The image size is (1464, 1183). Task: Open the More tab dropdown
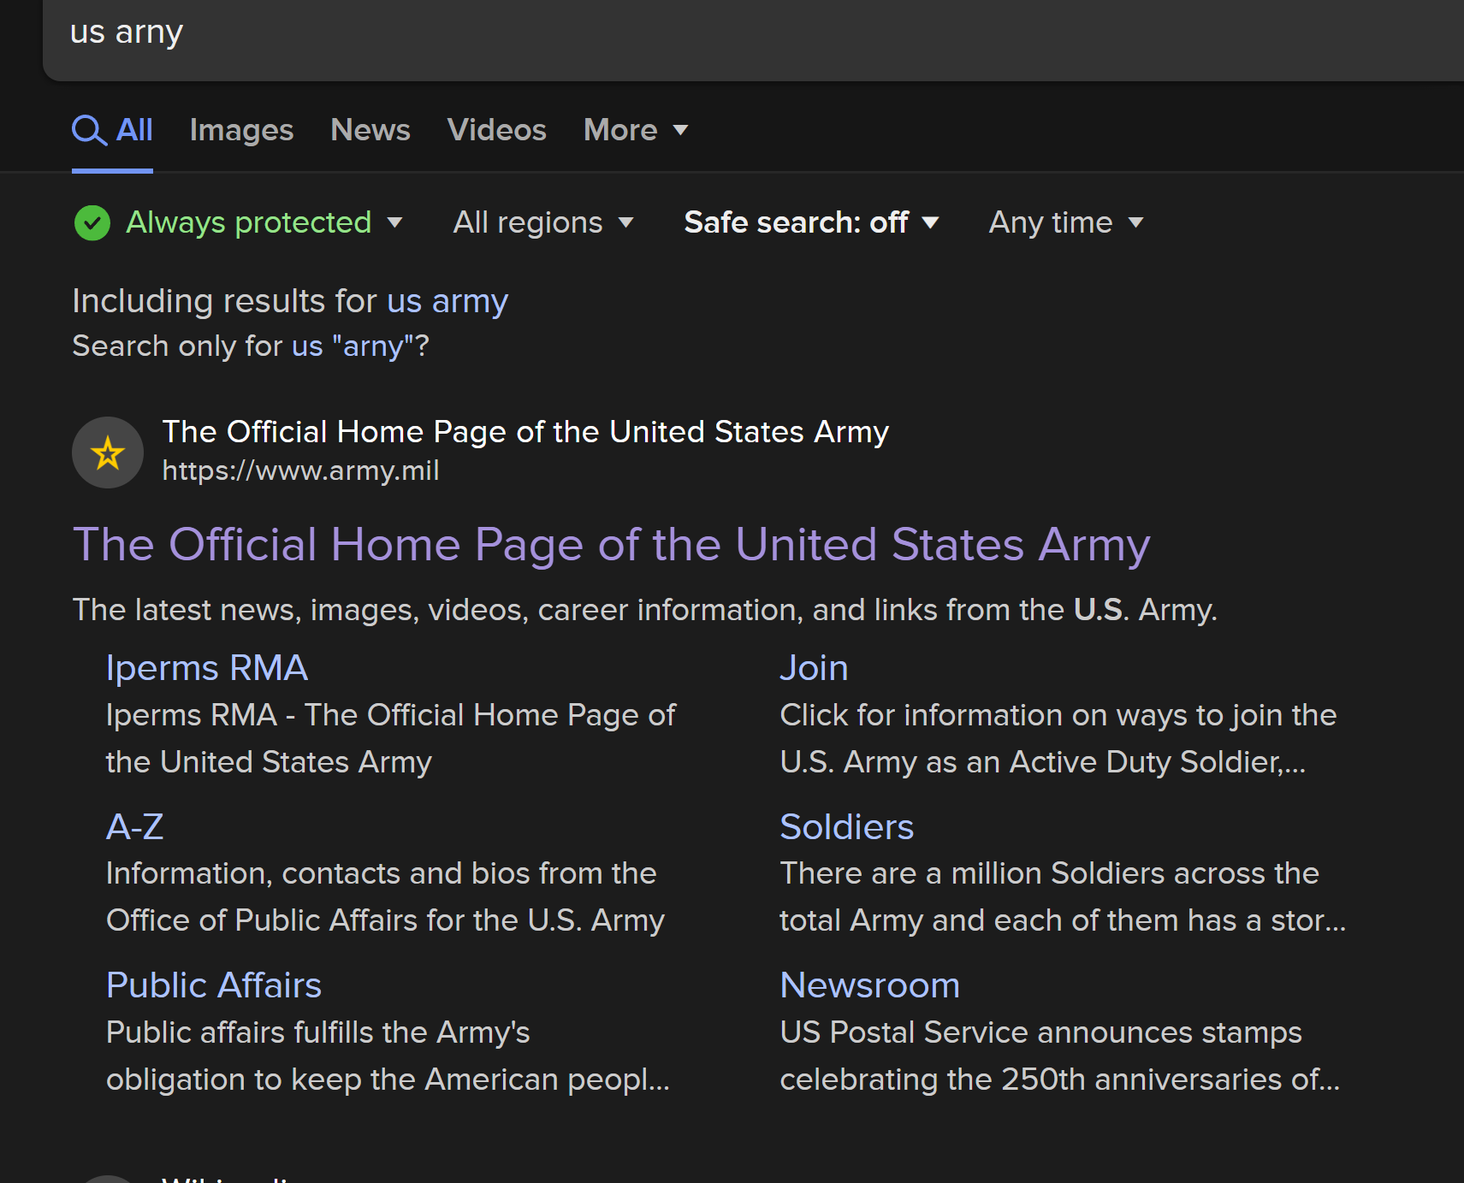tap(636, 130)
